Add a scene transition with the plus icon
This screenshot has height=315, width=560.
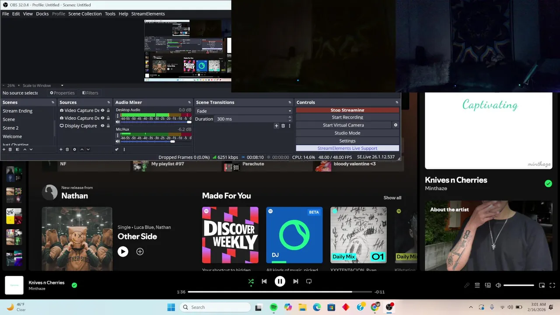coord(276,126)
